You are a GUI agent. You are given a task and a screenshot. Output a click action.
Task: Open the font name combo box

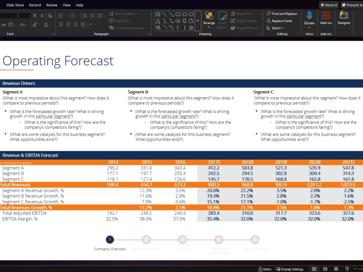click(x=8, y=16)
